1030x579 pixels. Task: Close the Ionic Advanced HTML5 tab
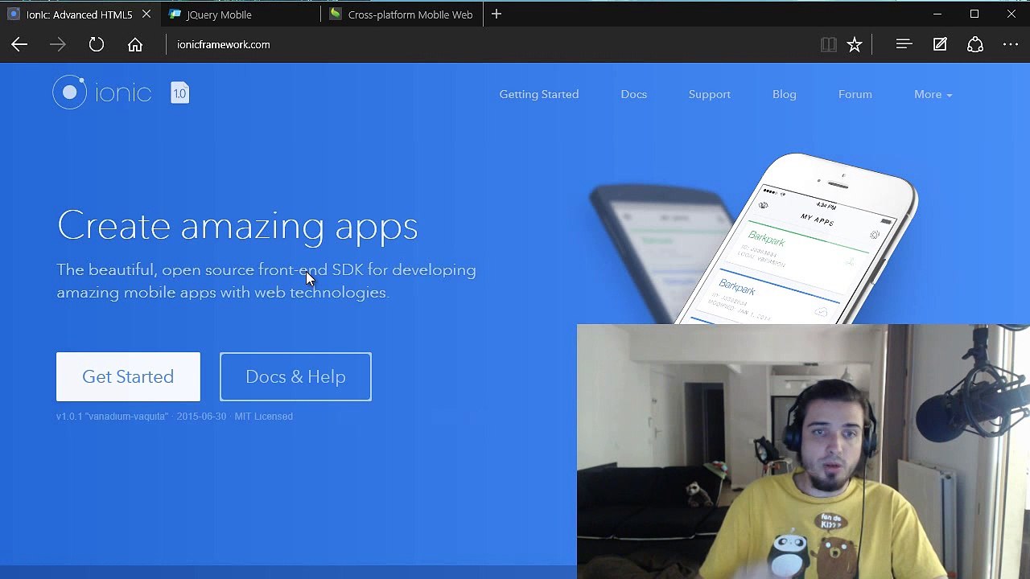146,14
